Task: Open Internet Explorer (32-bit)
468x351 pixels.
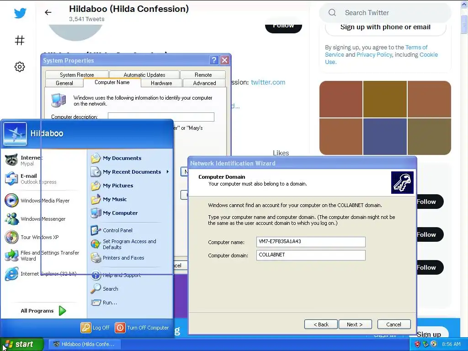Action: 41,274
